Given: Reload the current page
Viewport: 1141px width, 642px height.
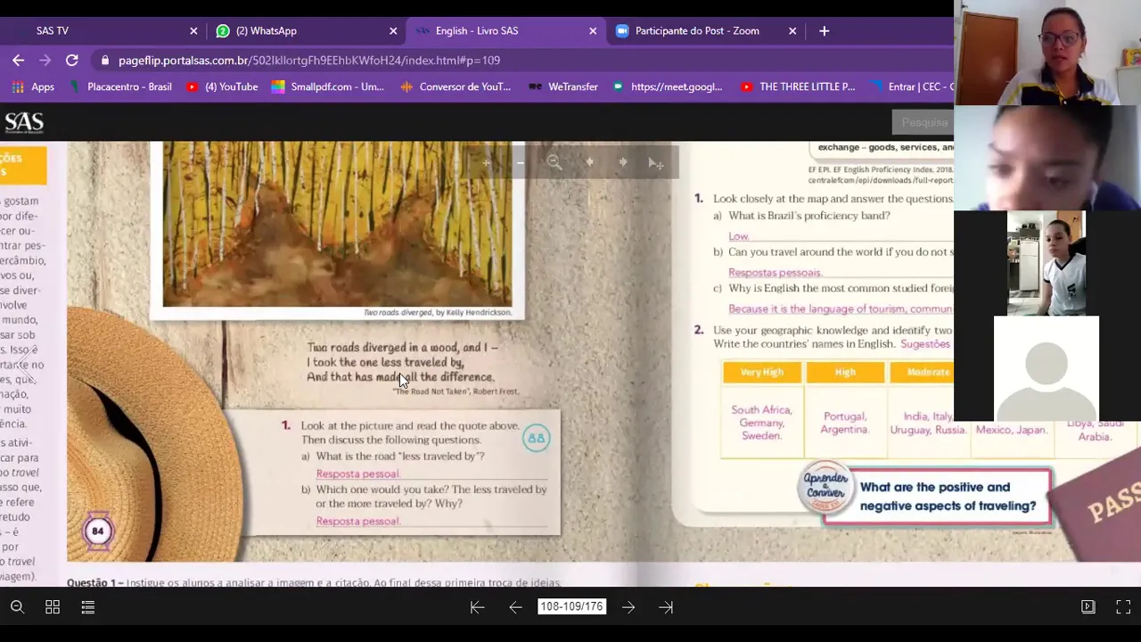Looking at the screenshot, I should 72,60.
